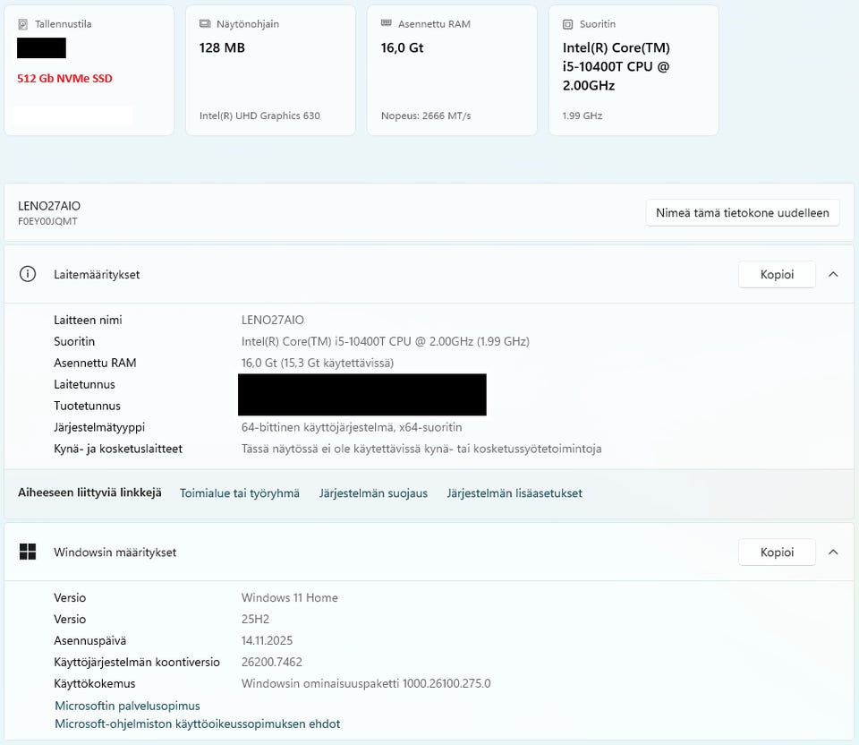
Task: Open Microsoftin palvelusopimus link
Action: (x=127, y=706)
